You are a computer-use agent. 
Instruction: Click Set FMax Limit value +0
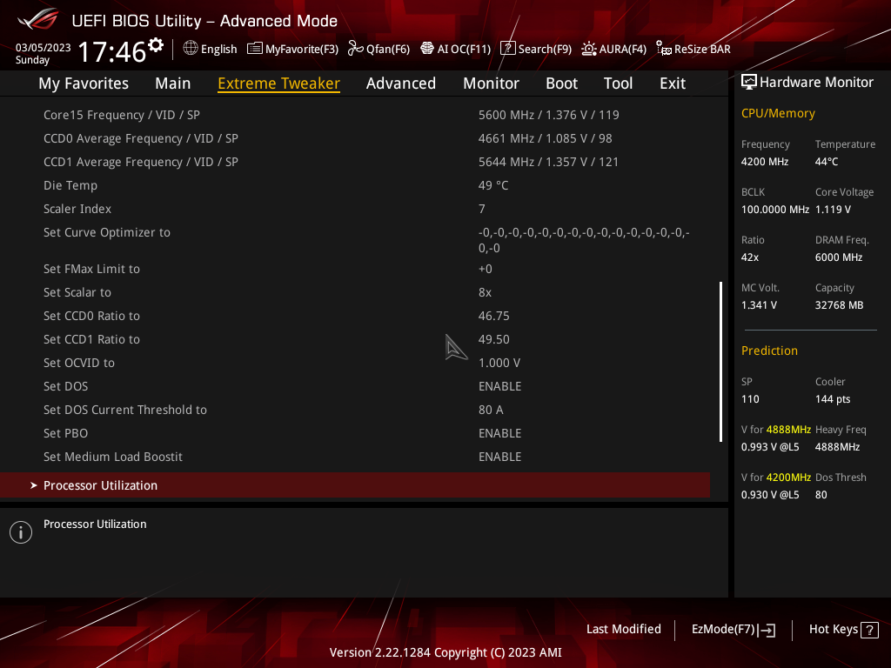point(485,269)
